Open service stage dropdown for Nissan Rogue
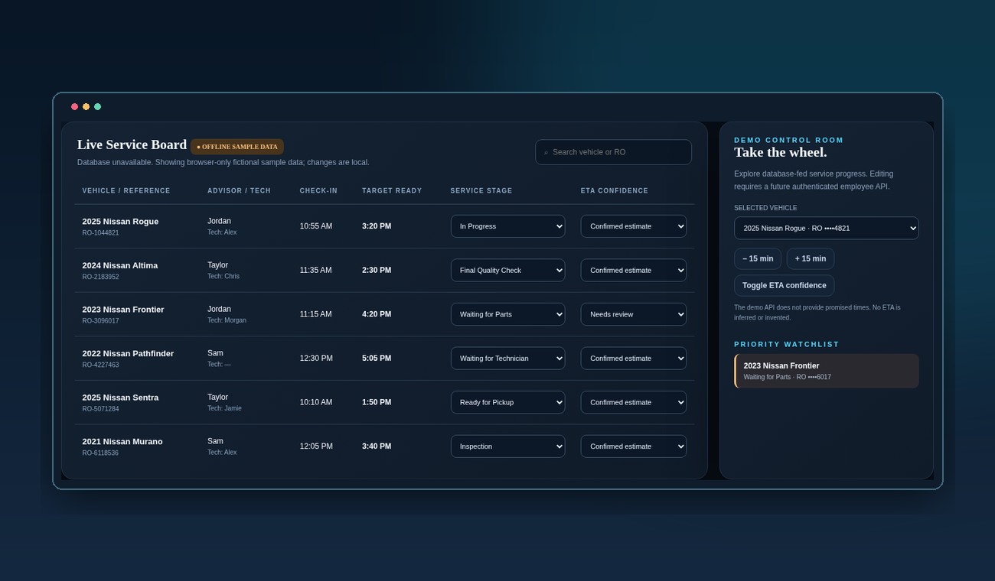The height and width of the screenshot is (581, 995). click(x=508, y=226)
